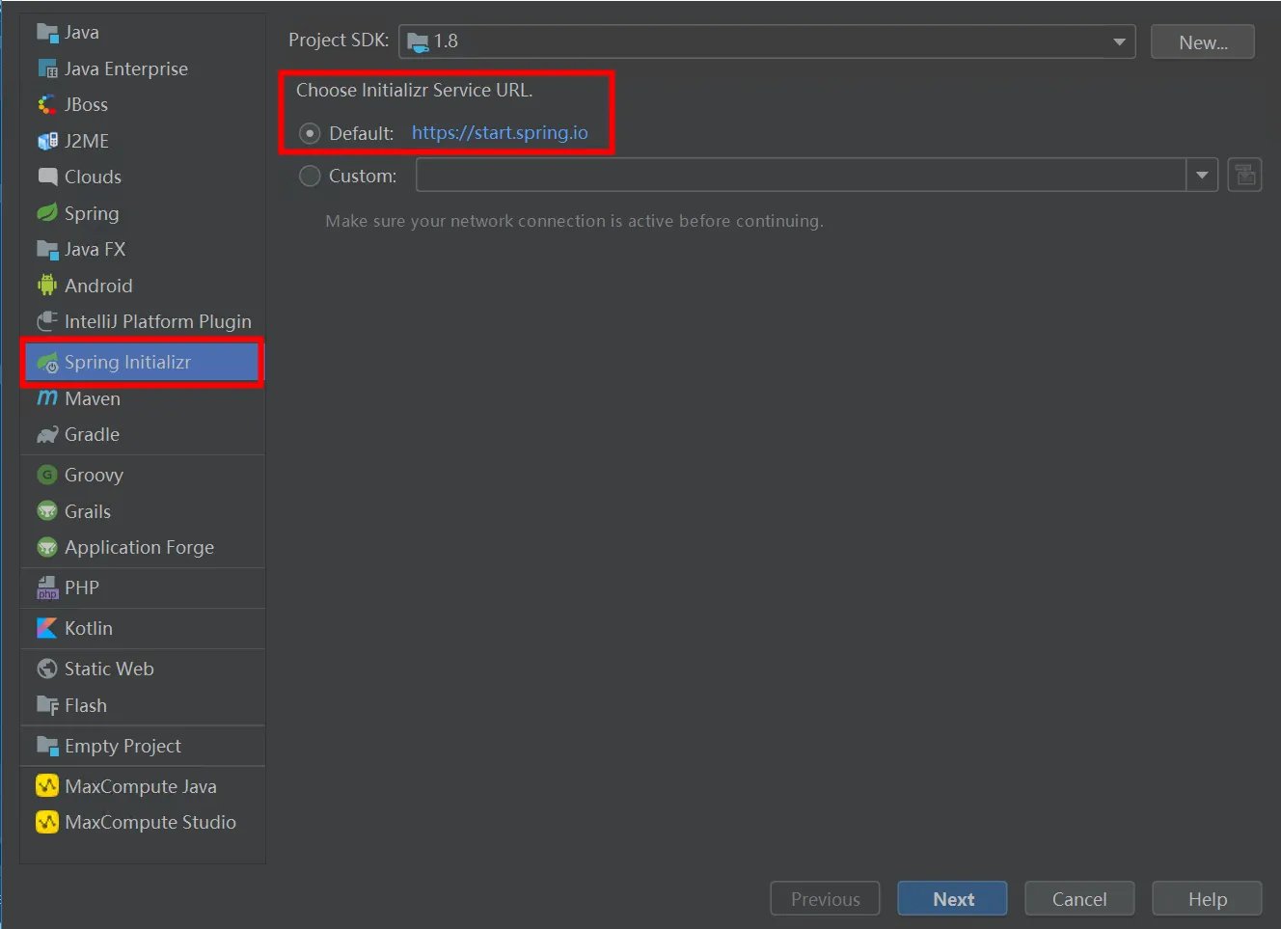This screenshot has width=1281, height=929.
Task: Open the Project SDK dropdown
Action: click(x=767, y=41)
